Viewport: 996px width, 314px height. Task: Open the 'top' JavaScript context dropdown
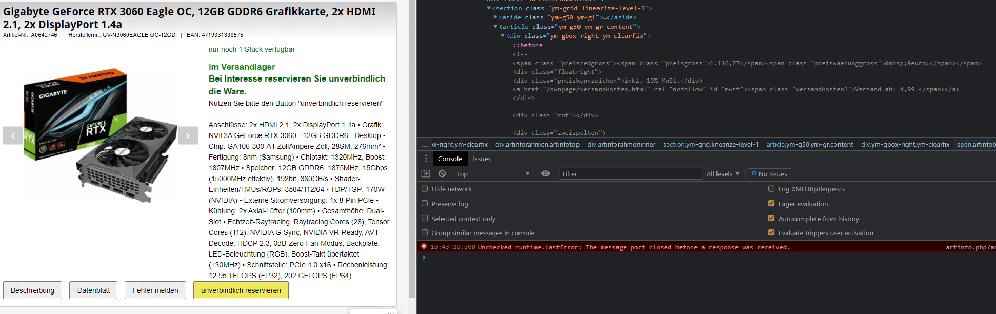[x=493, y=174]
